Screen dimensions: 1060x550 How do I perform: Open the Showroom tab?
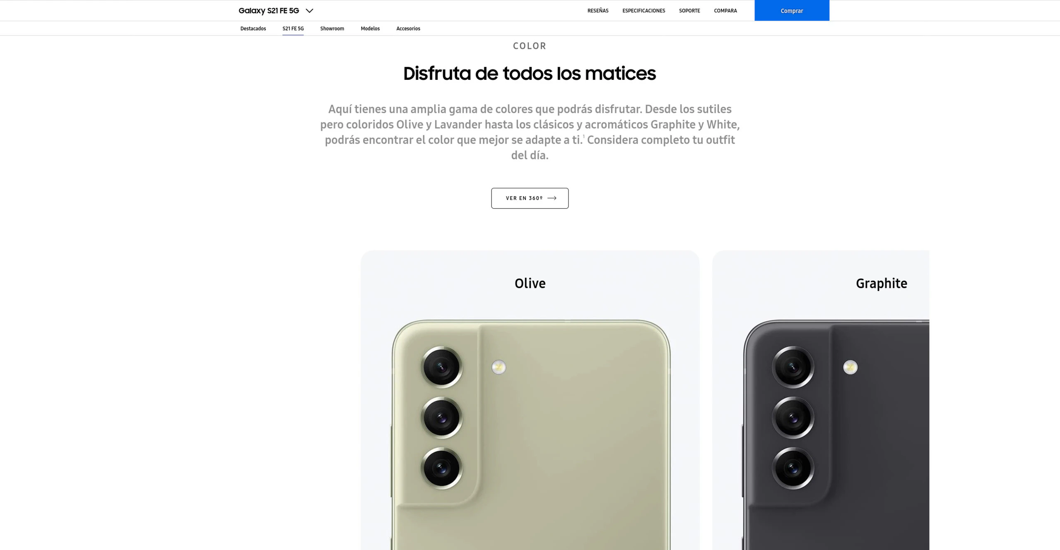[332, 29]
